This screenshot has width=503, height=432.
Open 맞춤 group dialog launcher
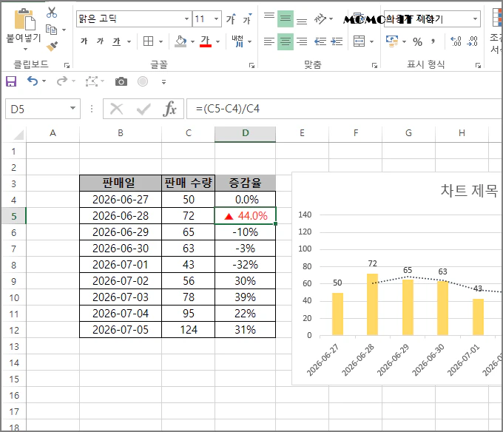pyautogui.click(x=374, y=65)
